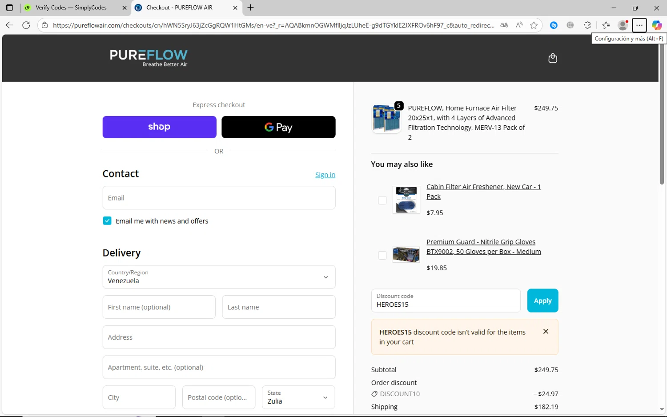Open the browser profile avatar

623,25
